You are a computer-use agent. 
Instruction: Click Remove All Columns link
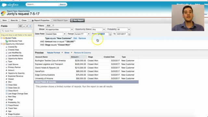click(82, 53)
